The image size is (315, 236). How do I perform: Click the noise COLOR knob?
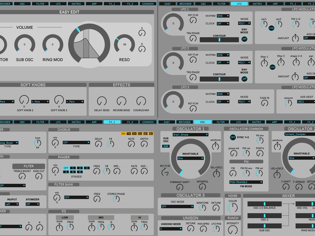pos(233,207)
